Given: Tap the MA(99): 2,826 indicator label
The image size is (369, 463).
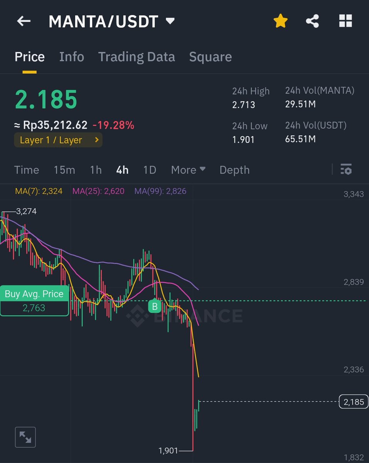Looking at the screenshot, I should click(x=160, y=191).
